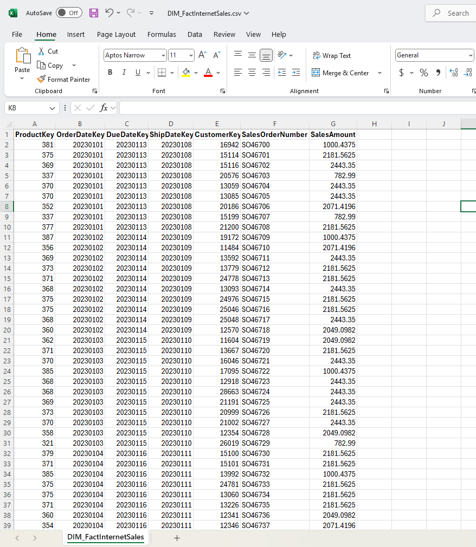Click the Wrap Text button
Image resolution: width=476 pixels, height=547 pixels.
pos(331,56)
